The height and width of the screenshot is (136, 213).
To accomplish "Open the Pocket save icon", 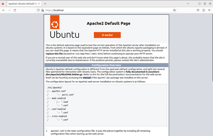I will (198, 10).
